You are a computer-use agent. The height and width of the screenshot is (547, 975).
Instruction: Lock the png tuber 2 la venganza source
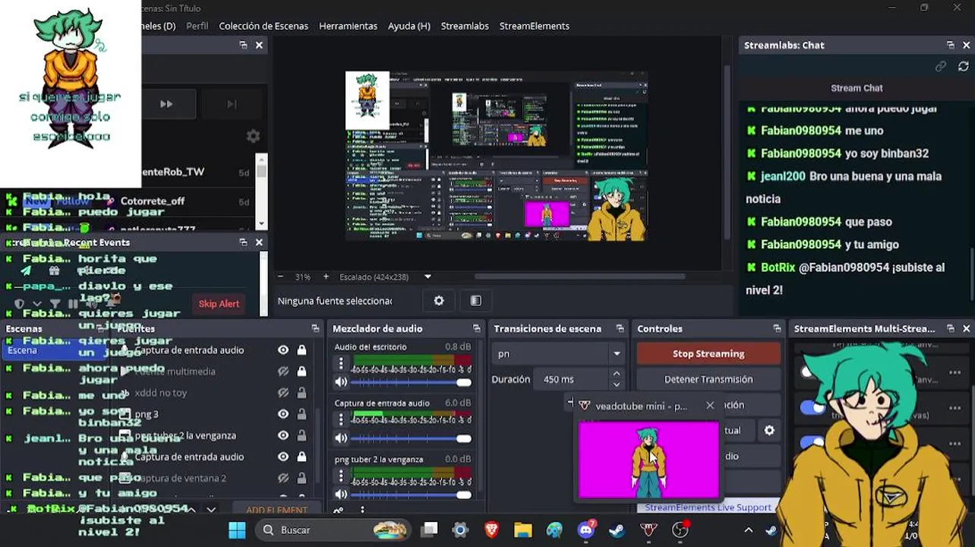(301, 435)
